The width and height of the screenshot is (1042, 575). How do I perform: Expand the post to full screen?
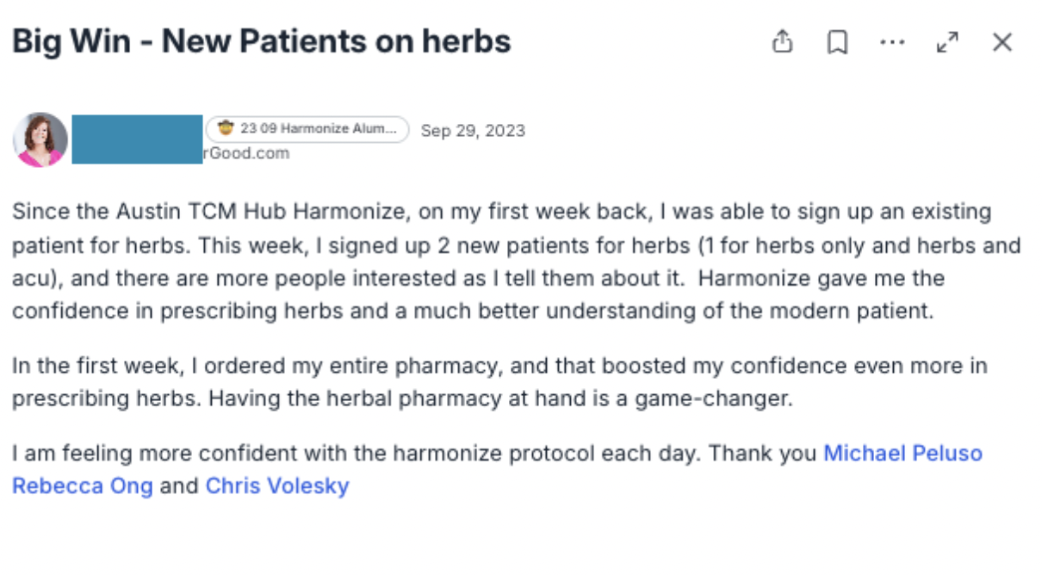(x=947, y=42)
